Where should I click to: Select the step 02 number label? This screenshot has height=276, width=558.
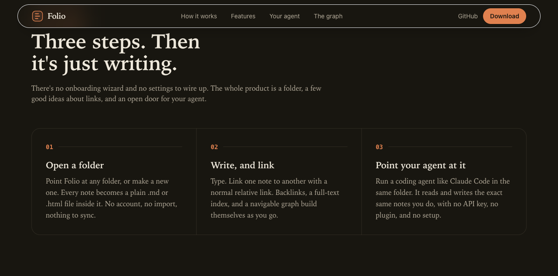(214, 147)
